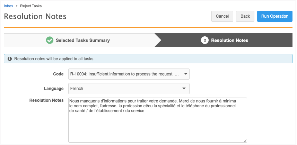This screenshot has width=297, height=145.
Task: Click the Code field label
Action: coord(58,74)
